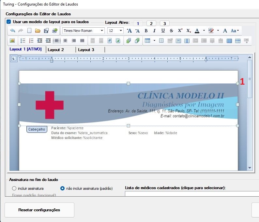
Task: Toggle 'Usar um modelo de layout' checkbox
Action: tap(9, 22)
